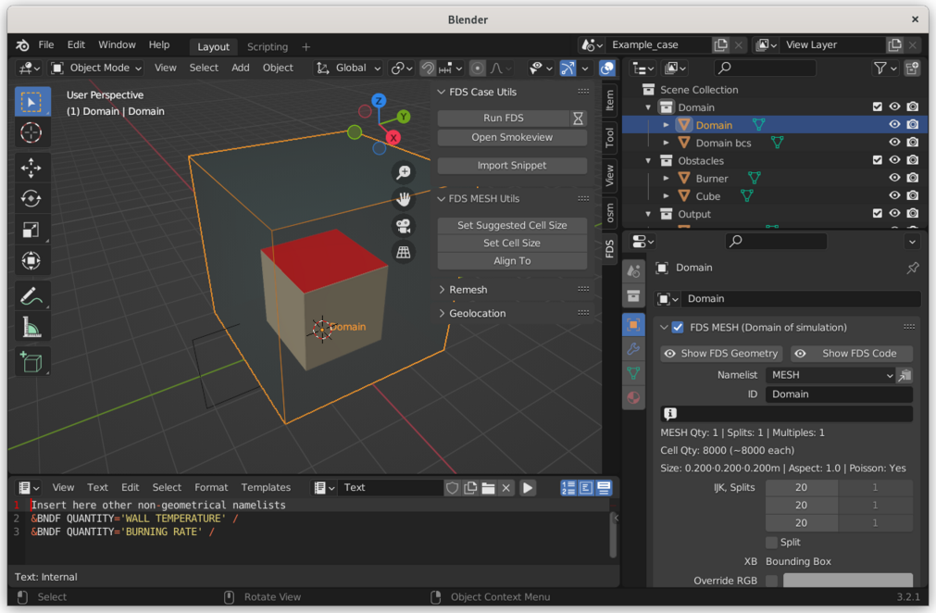Add new collection in outliner header

(912, 69)
